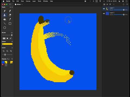Choose the slanted line brush shape
This screenshot has height=97, width=130.
pos(11,38)
